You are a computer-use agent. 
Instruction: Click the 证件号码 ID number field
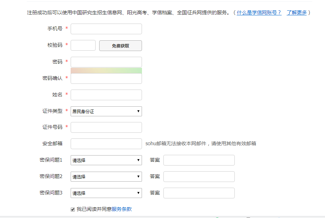106,127
